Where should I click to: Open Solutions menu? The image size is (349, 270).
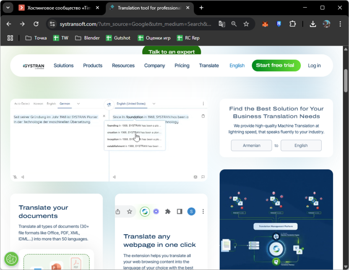tap(64, 66)
